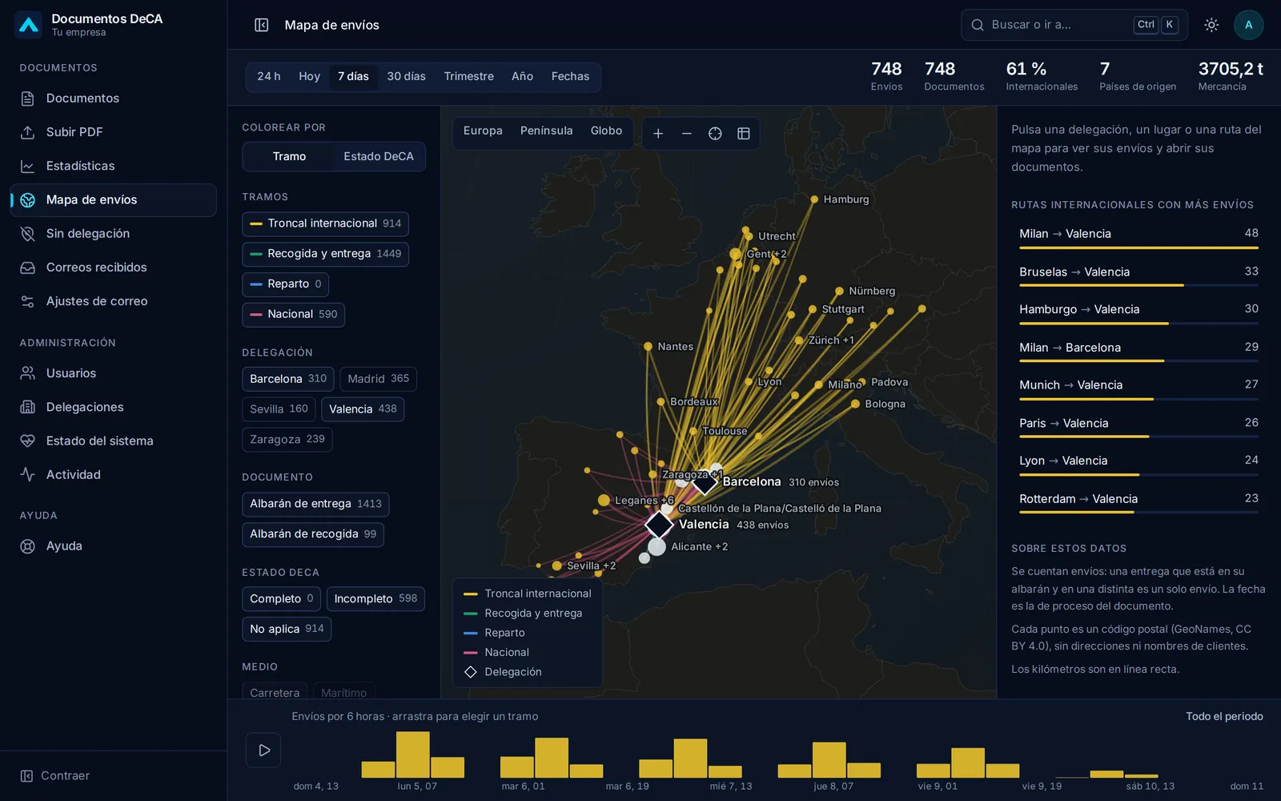Switch map view to Península
This screenshot has width=1281, height=801.
(x=546, y=131)
